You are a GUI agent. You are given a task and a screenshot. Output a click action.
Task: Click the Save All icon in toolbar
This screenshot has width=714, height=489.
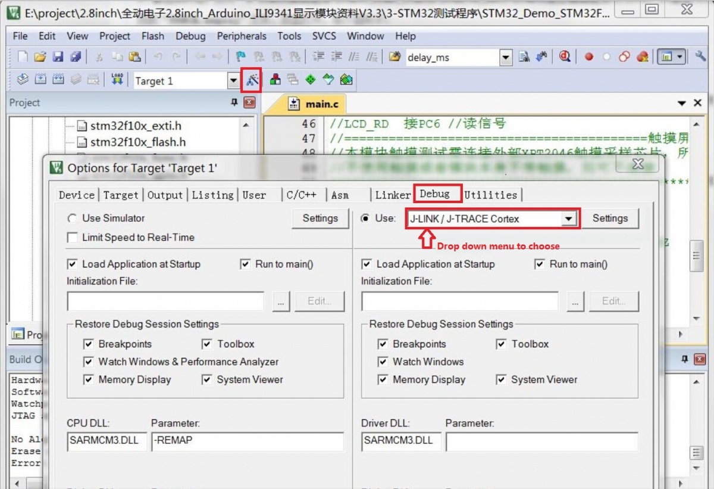(x=76, y=57)
